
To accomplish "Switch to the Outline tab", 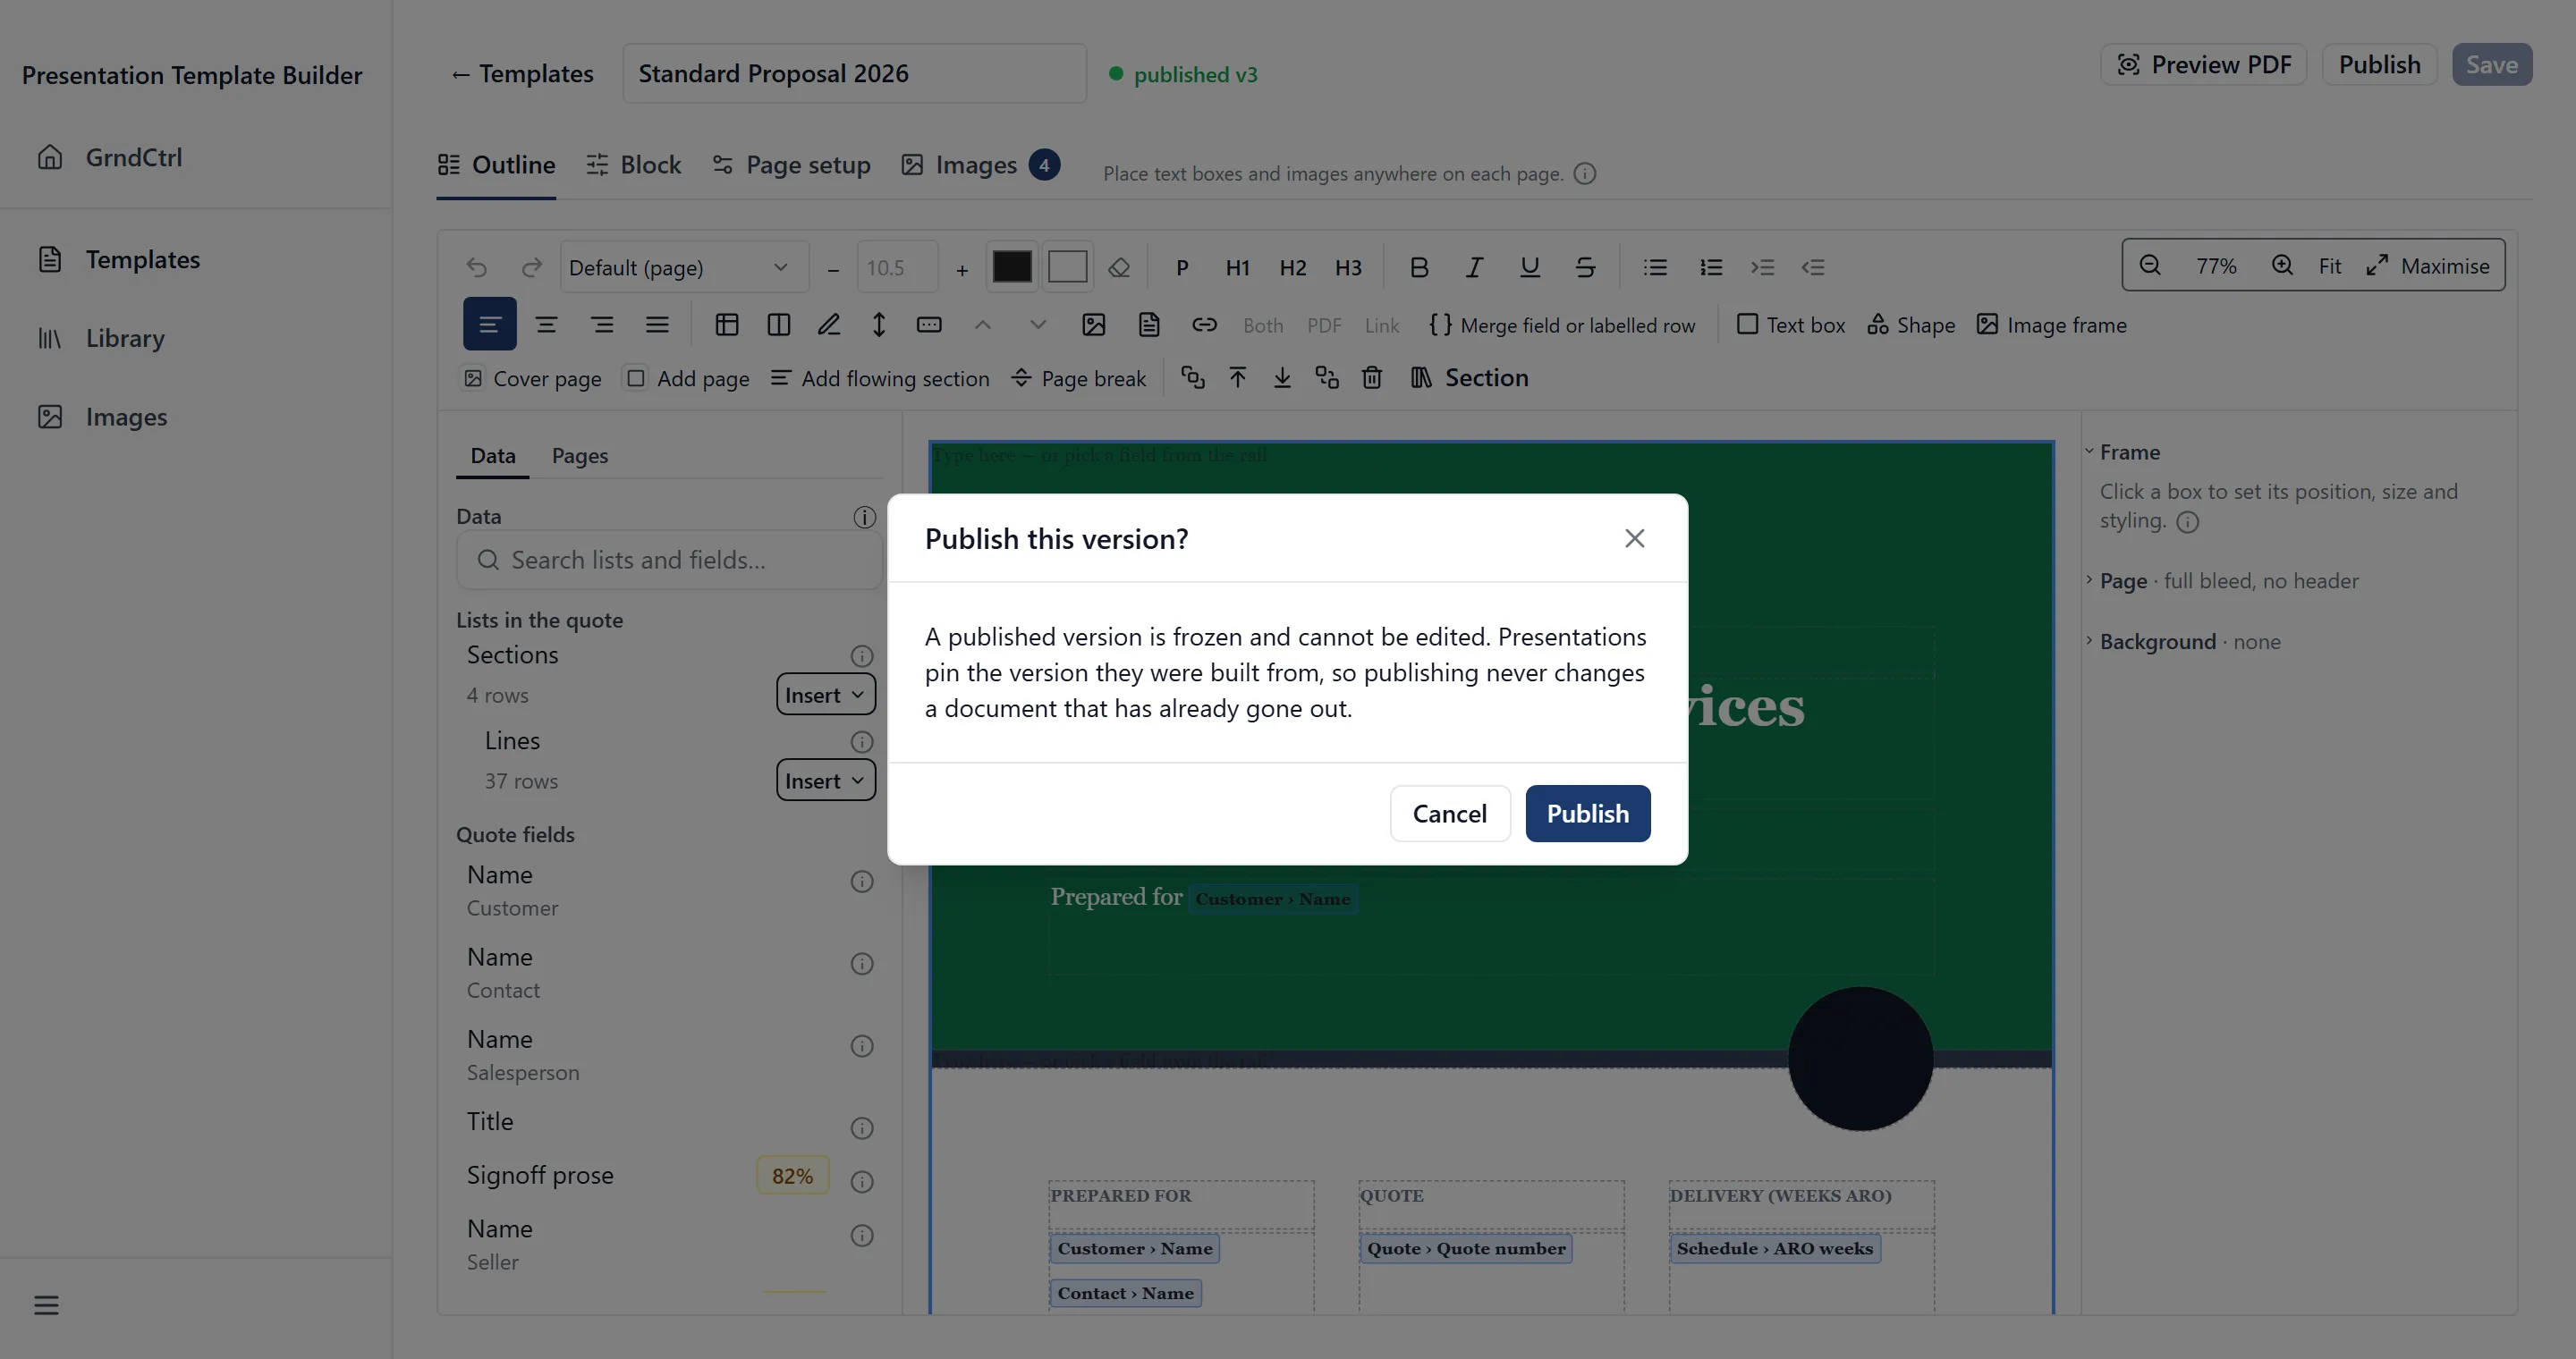I will (x=496, y=165).
